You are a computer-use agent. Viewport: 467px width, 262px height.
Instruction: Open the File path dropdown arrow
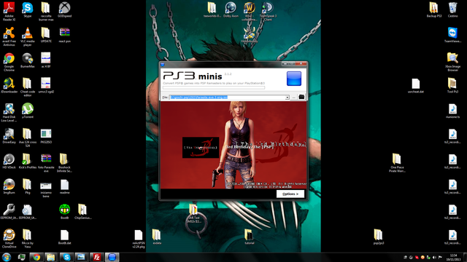coord(287,98)
